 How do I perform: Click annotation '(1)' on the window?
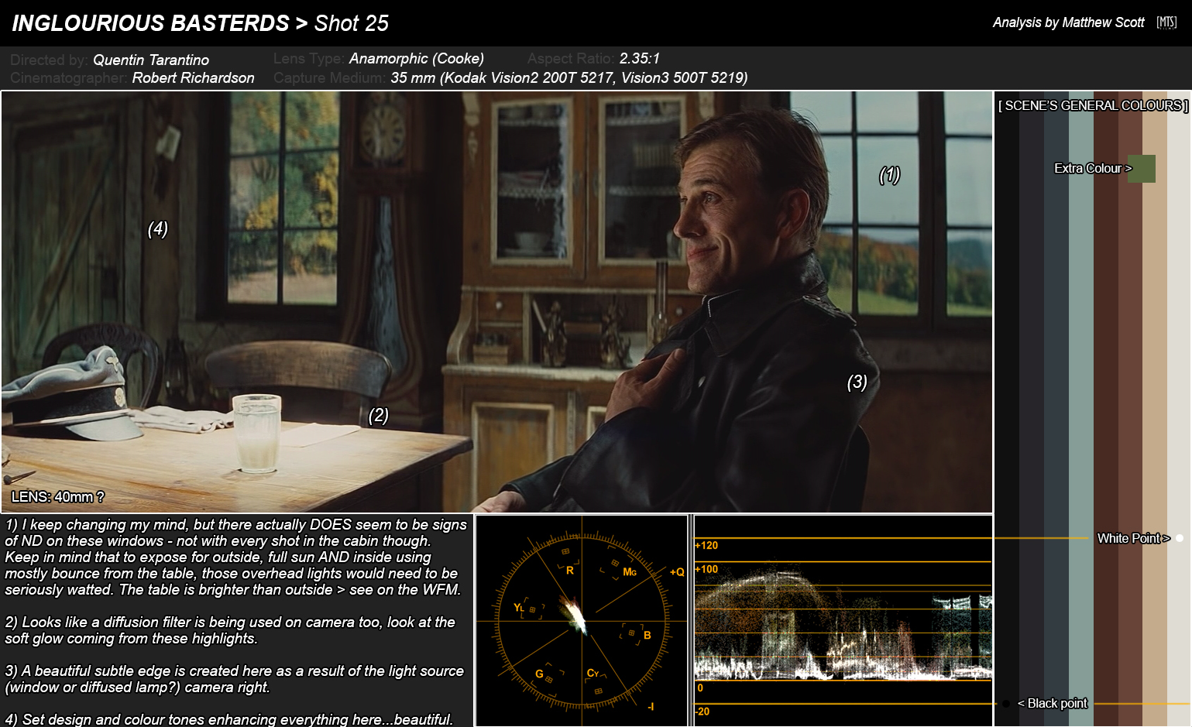[x=889, y=175]
